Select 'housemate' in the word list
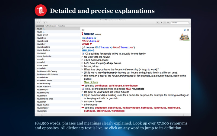The height and width of the screenshot is (136, 217). tap(58, 111)
